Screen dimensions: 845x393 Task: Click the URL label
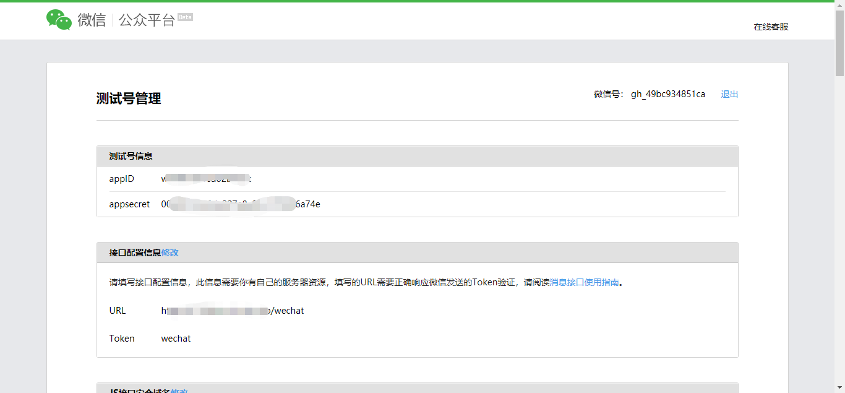click(118, 311)
